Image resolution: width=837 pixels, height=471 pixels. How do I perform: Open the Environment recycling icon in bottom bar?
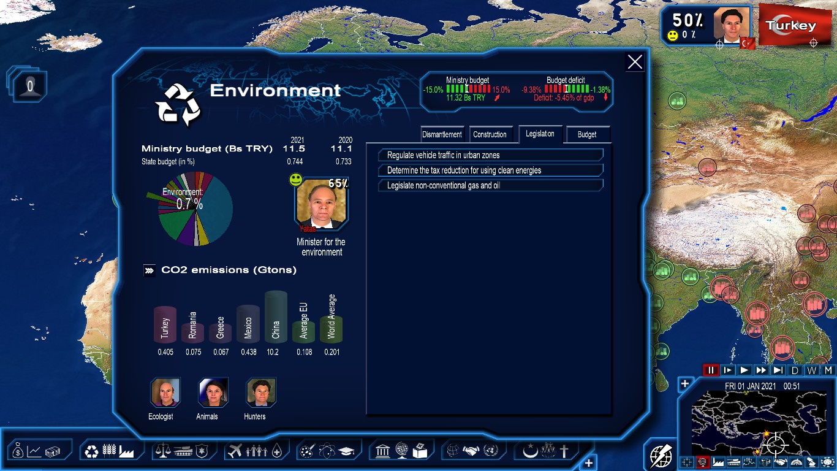coord(91,451)
